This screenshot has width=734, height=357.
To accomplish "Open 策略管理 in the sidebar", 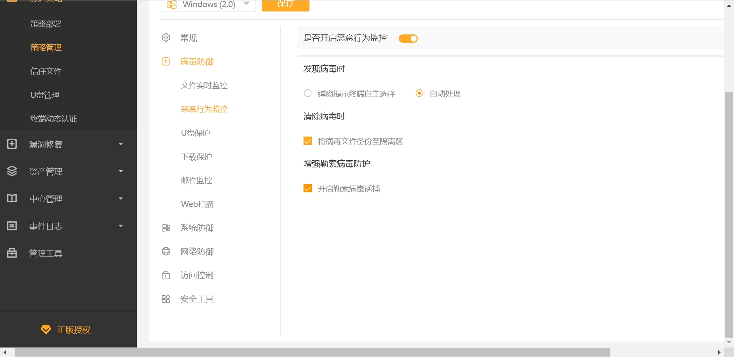I will pos(46,47).
